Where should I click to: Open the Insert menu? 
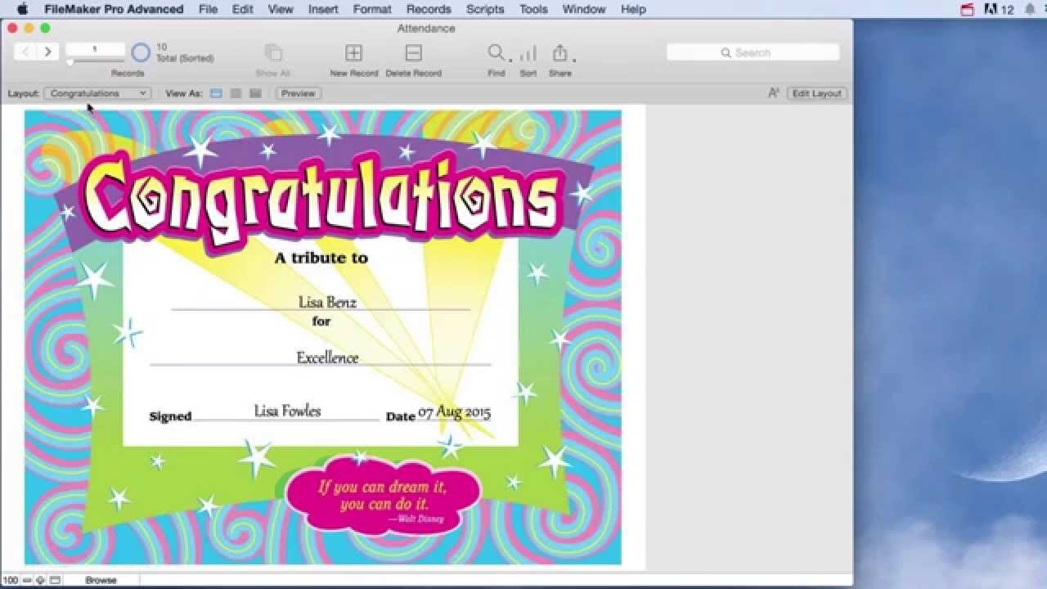click(323, 9)
